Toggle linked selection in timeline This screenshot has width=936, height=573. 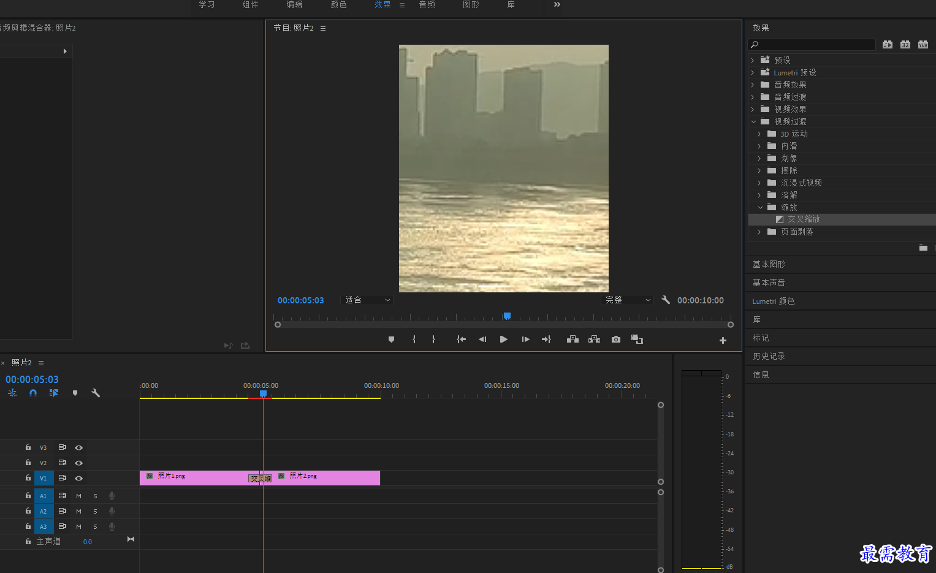click(54, 393)
